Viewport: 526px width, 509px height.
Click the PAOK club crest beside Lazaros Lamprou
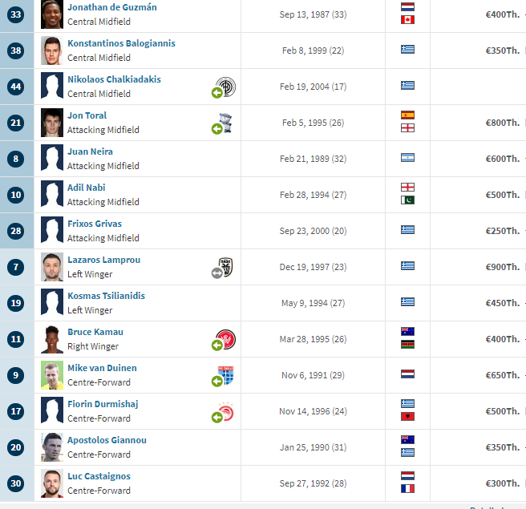click(x=226, y=267)
